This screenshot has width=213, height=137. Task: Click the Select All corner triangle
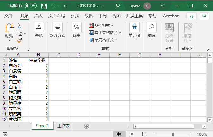point(5,55)
